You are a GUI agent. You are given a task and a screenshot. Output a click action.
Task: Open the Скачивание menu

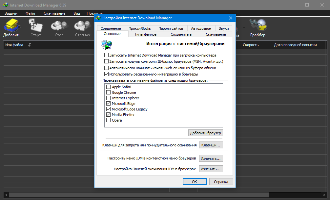tap(54, 13)
